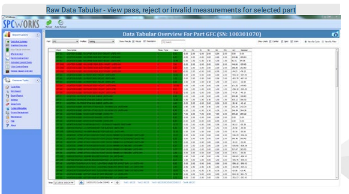Select the View By Filter radio button

(x=323, y=42)
